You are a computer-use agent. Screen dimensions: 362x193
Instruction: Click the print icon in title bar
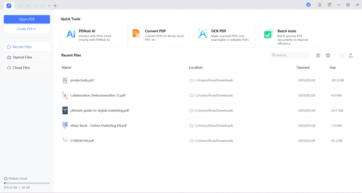(x=28, y=6)
